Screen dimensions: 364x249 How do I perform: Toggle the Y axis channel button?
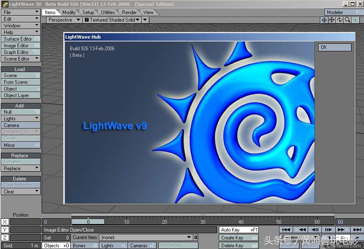pyautogui.click(x=5, y=230)
